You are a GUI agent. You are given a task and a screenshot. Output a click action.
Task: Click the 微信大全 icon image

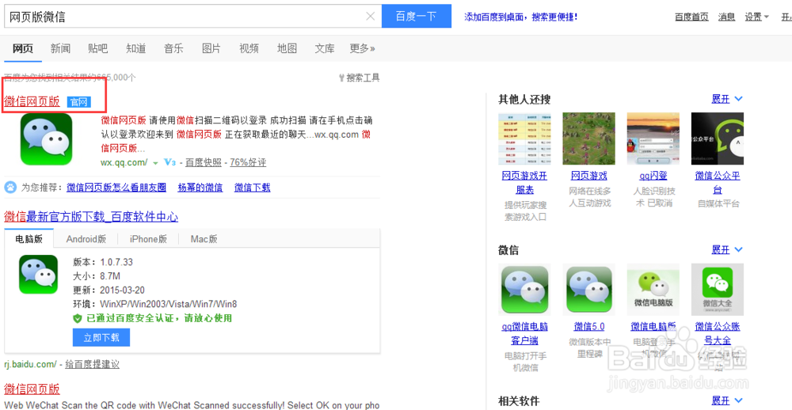coord(718,290)
